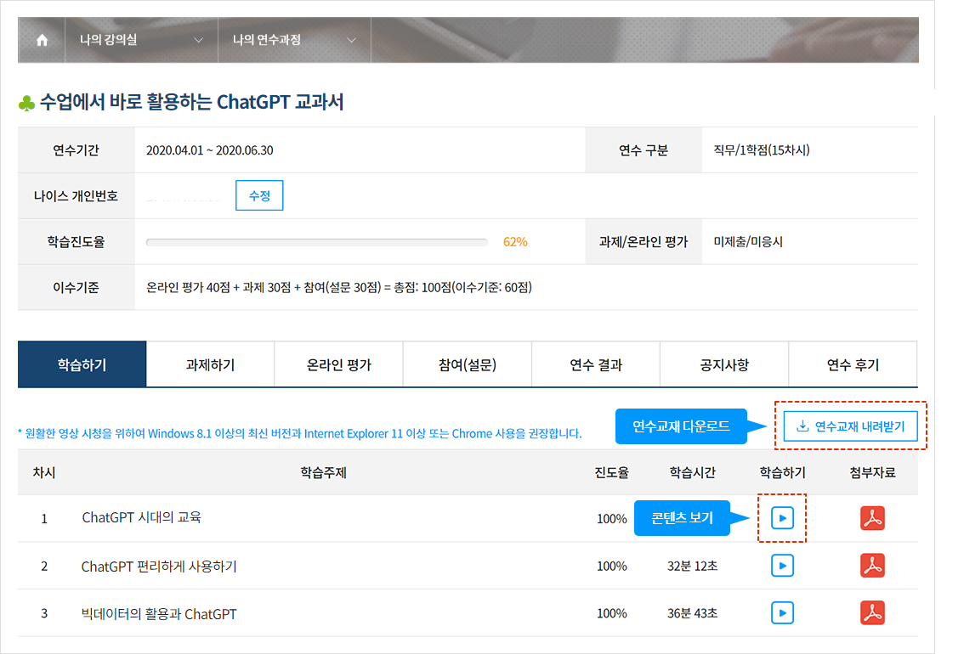Image resolution: width=964 pixels, height=654 pixels.
Task: Play lesson 2 ChatGPT 편리하게 사용하기
Action: [782, 566]
